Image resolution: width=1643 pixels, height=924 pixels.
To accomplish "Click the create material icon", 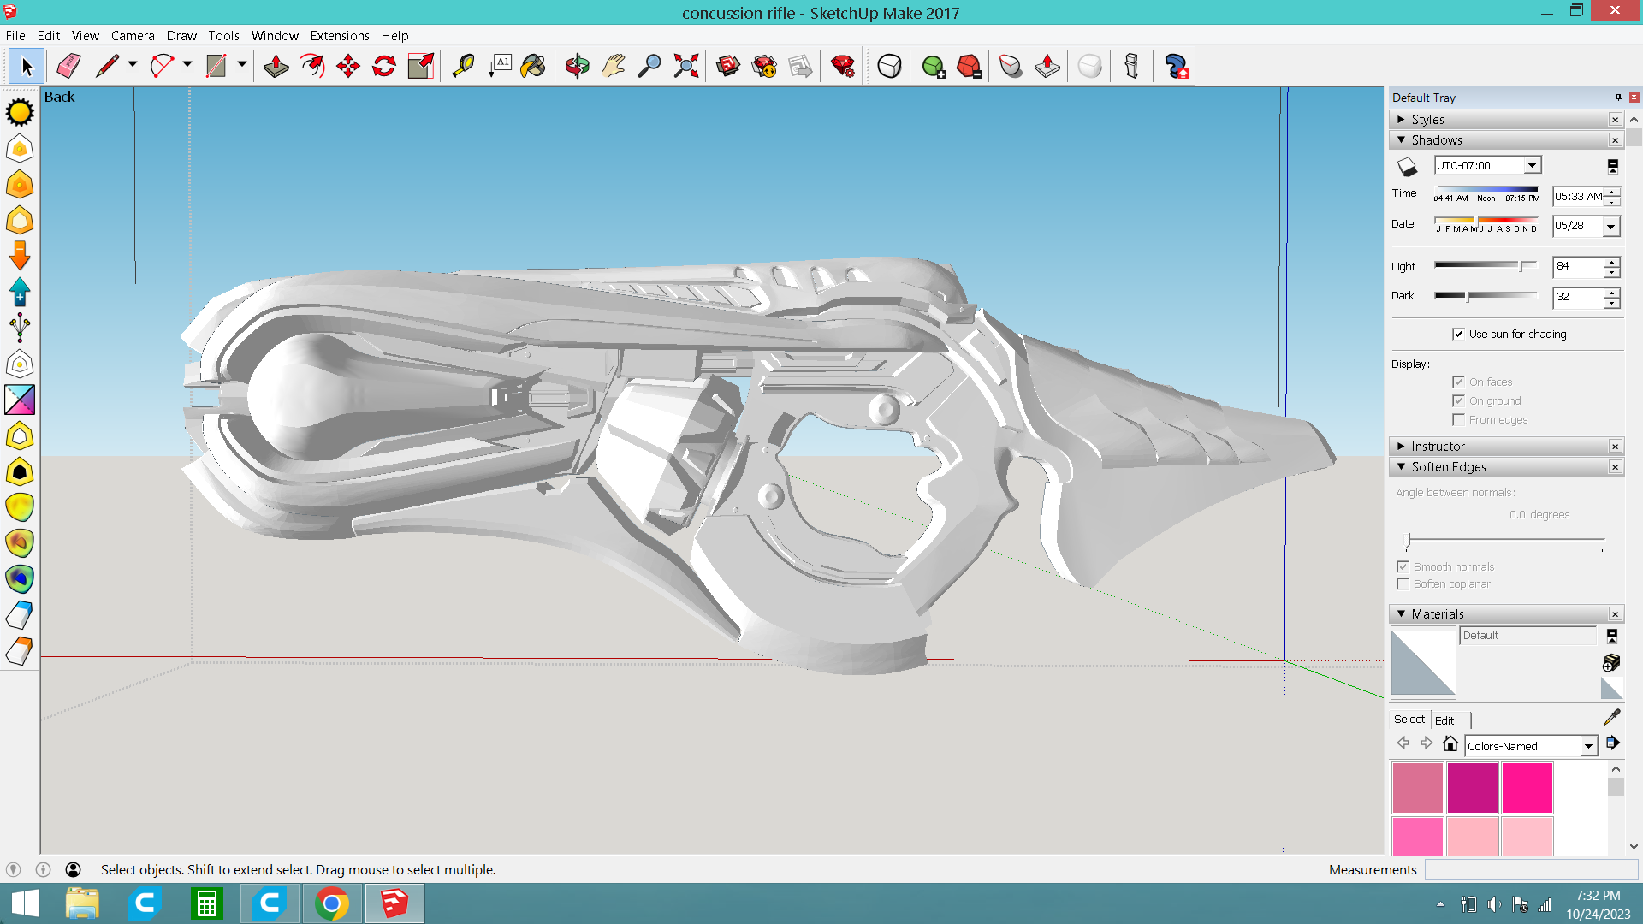I will click(x=1611, y=663).
